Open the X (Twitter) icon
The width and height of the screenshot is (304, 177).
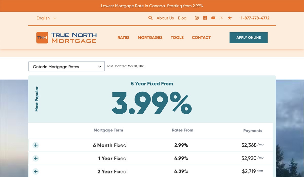click(x=221, y=18)
